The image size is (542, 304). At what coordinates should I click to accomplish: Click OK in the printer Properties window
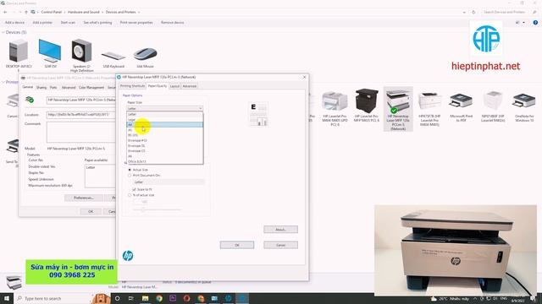coord(91,211)
